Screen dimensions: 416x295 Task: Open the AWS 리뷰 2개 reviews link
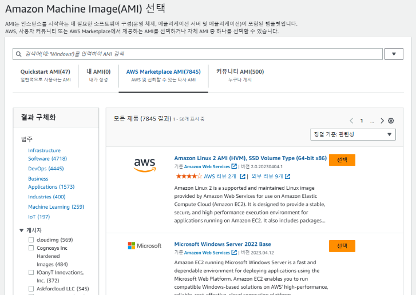point(220,177)
